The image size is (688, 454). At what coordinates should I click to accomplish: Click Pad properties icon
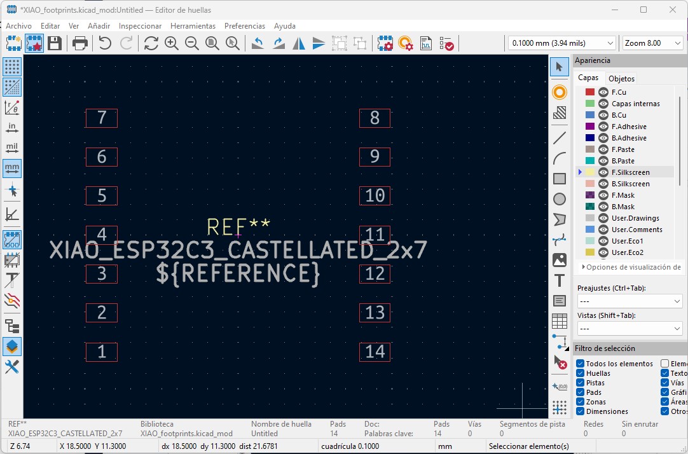point(406,43)
